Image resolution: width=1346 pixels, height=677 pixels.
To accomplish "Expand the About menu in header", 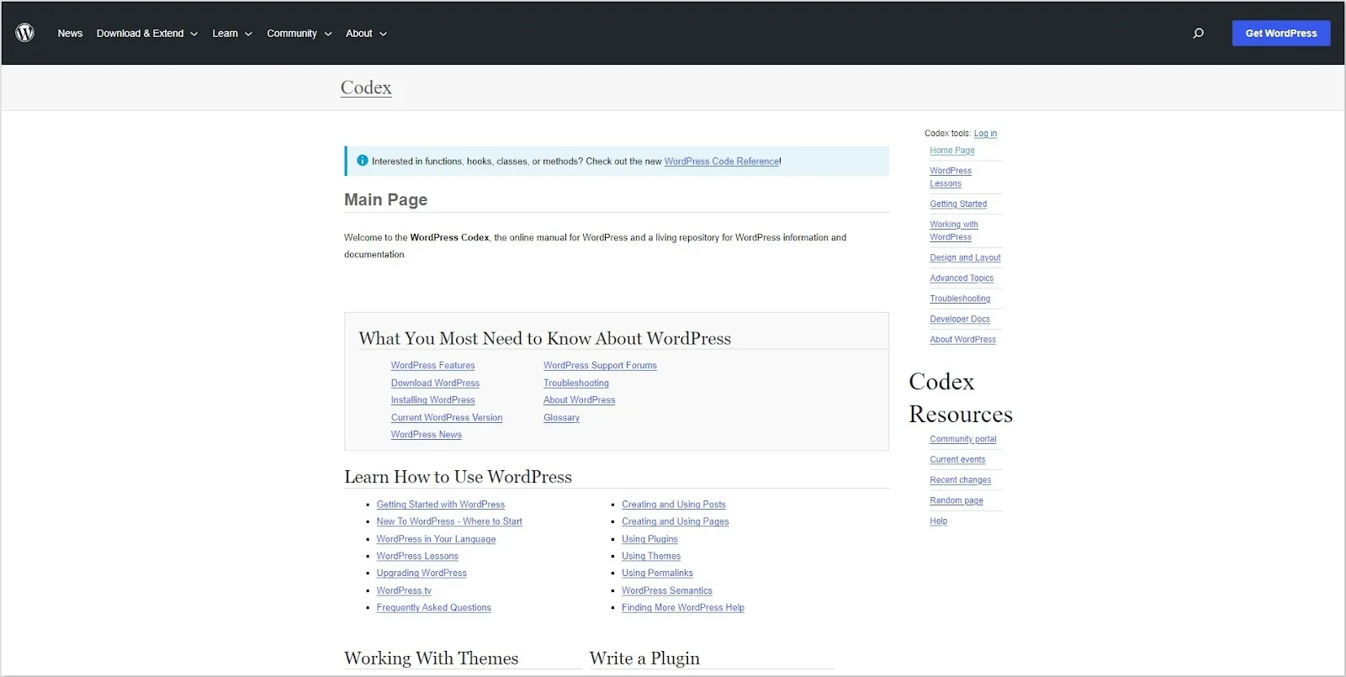I will 366,34.
